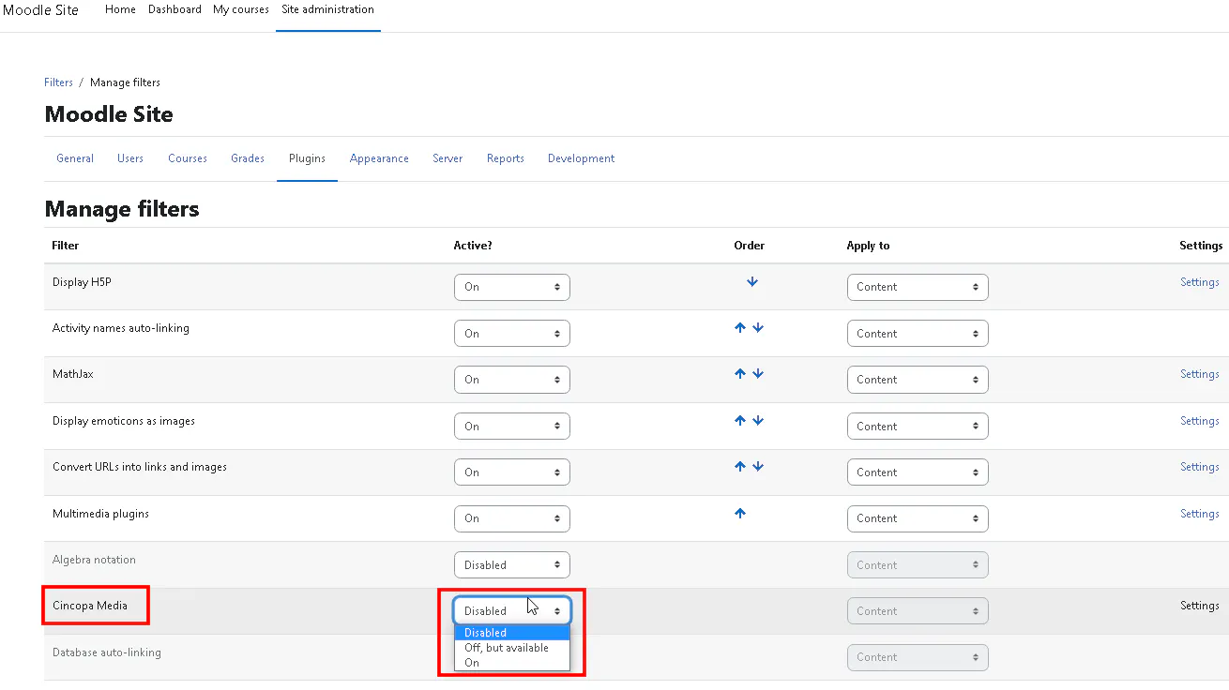Open Active dropdown for Multimedia plugins
This screenshot has height=690, width=1229.
pos(511,518)
